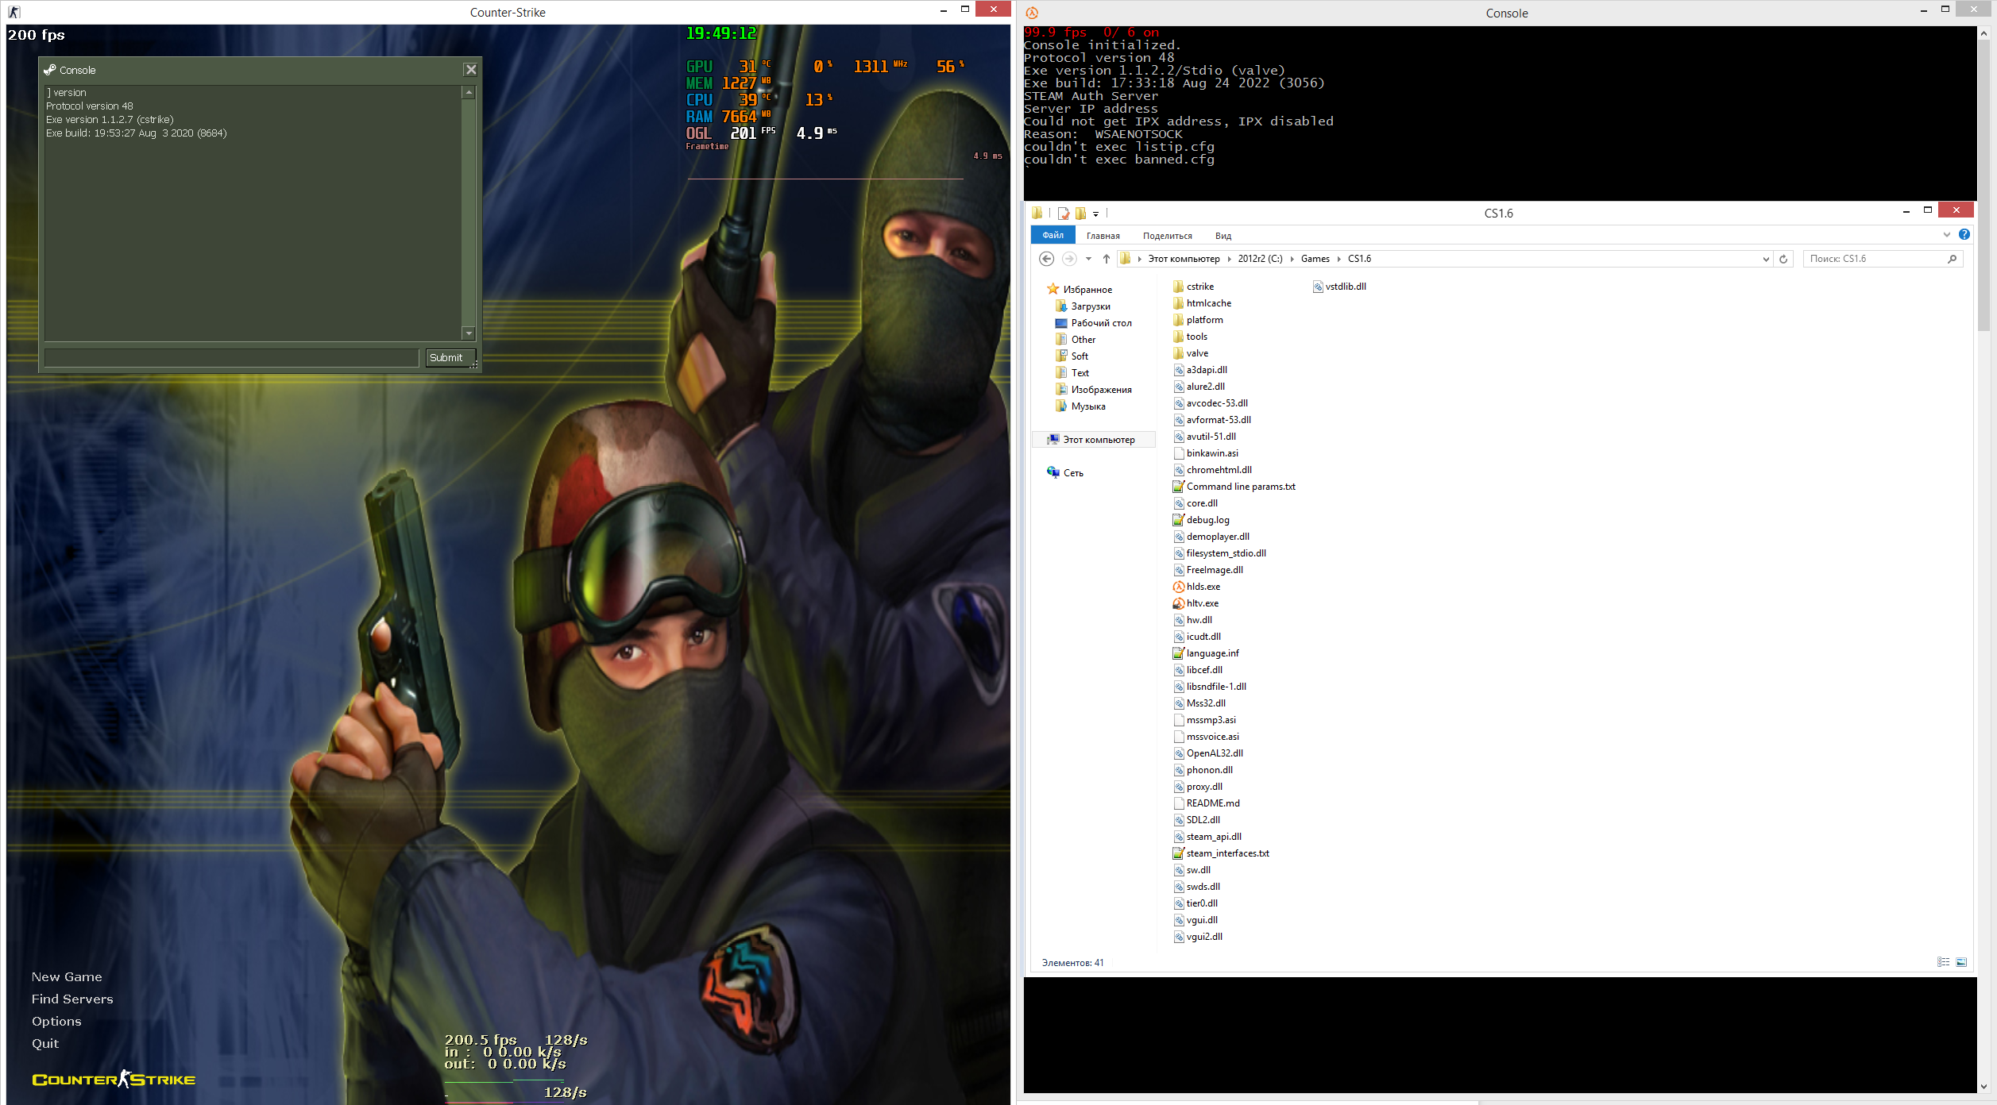
Task: Click the New folder quick access icon
Action: pyautogui.click(x=1080, y=214)
